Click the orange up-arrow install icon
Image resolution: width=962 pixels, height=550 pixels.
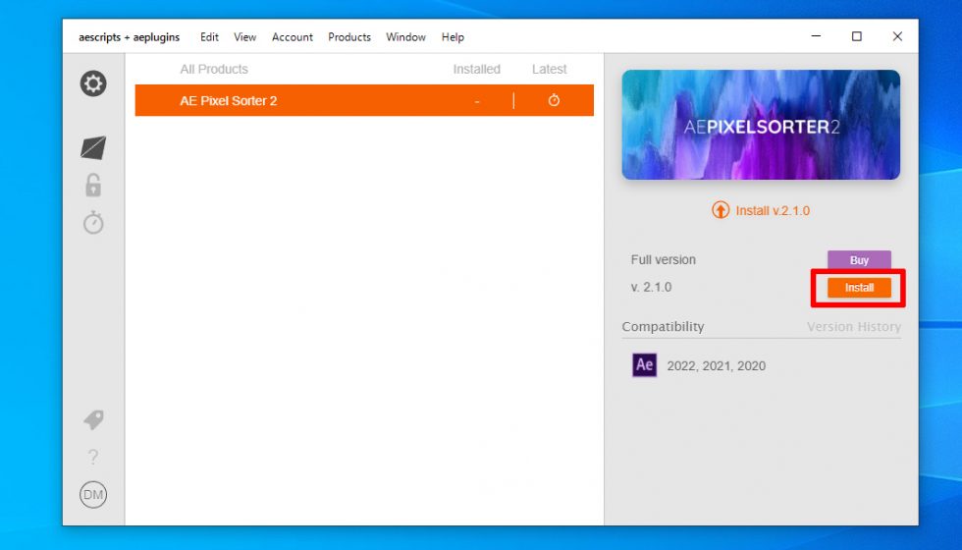point(721,210)
